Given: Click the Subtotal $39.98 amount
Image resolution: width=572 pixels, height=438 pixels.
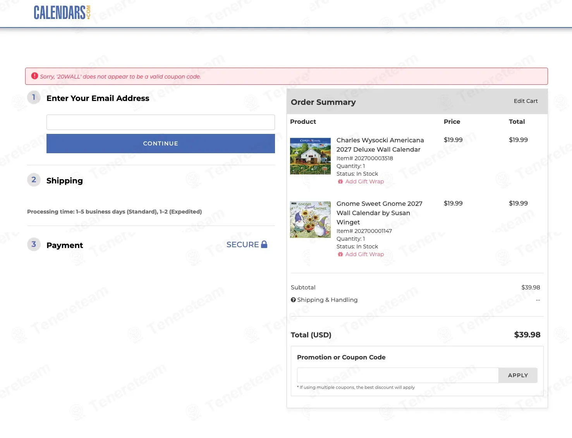Looking at the screenshot, I should point(531,287).
